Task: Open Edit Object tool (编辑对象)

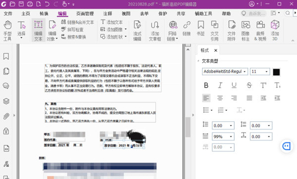Action: point(52,31)
